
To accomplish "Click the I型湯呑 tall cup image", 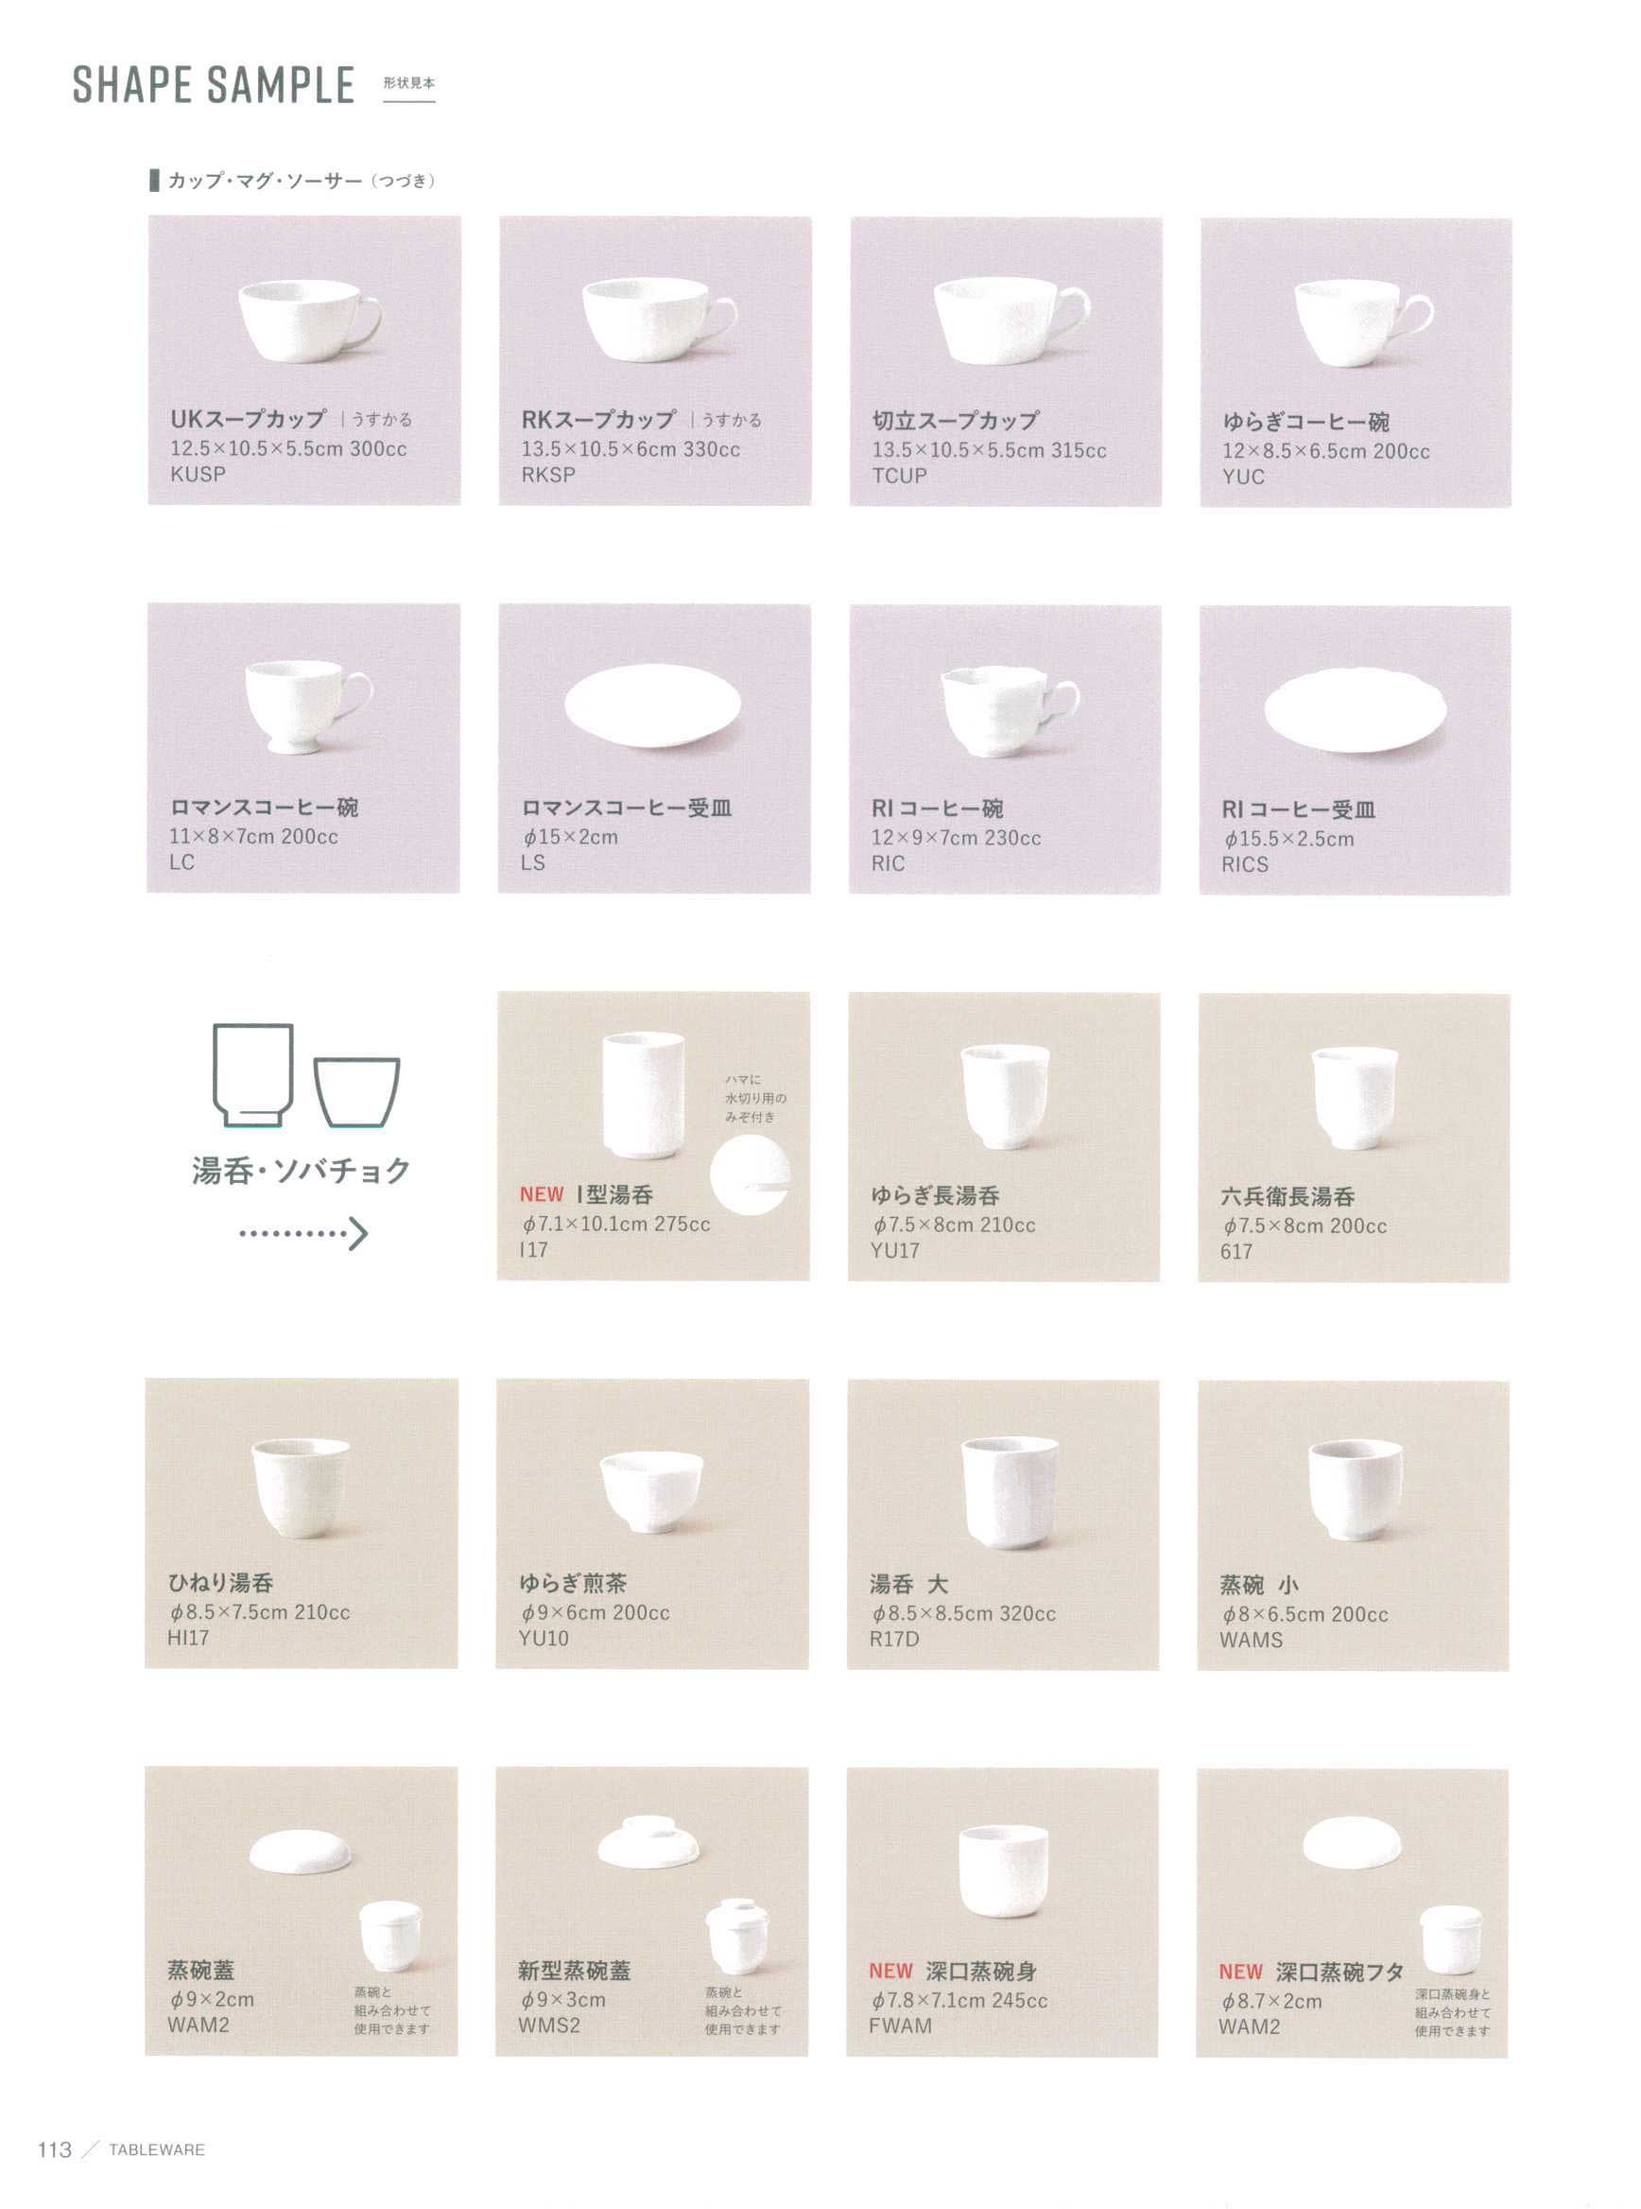I will [644, 1096].
